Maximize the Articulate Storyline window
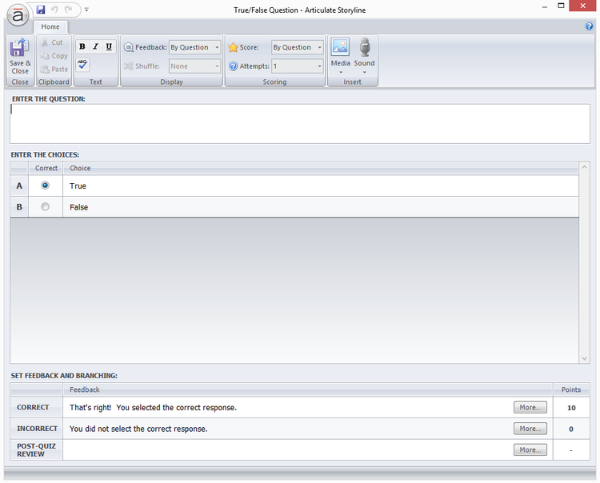 click(x=561, y=6)
